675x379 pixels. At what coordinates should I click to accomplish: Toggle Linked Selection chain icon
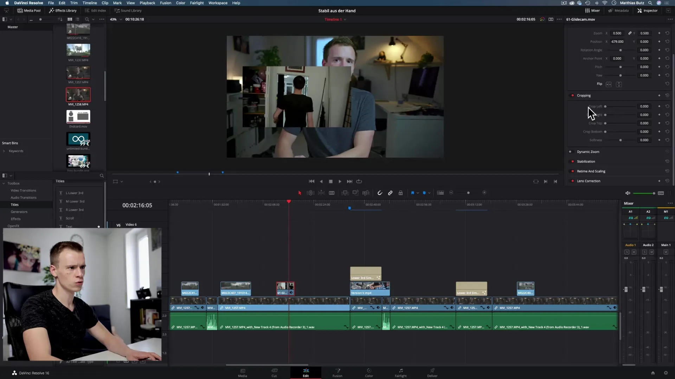pos(390,193)
